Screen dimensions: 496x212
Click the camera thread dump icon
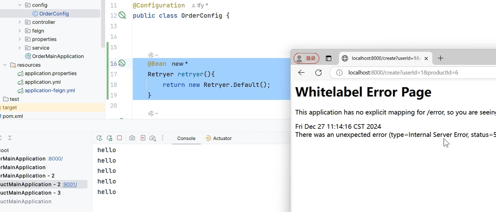coord(132,138)
